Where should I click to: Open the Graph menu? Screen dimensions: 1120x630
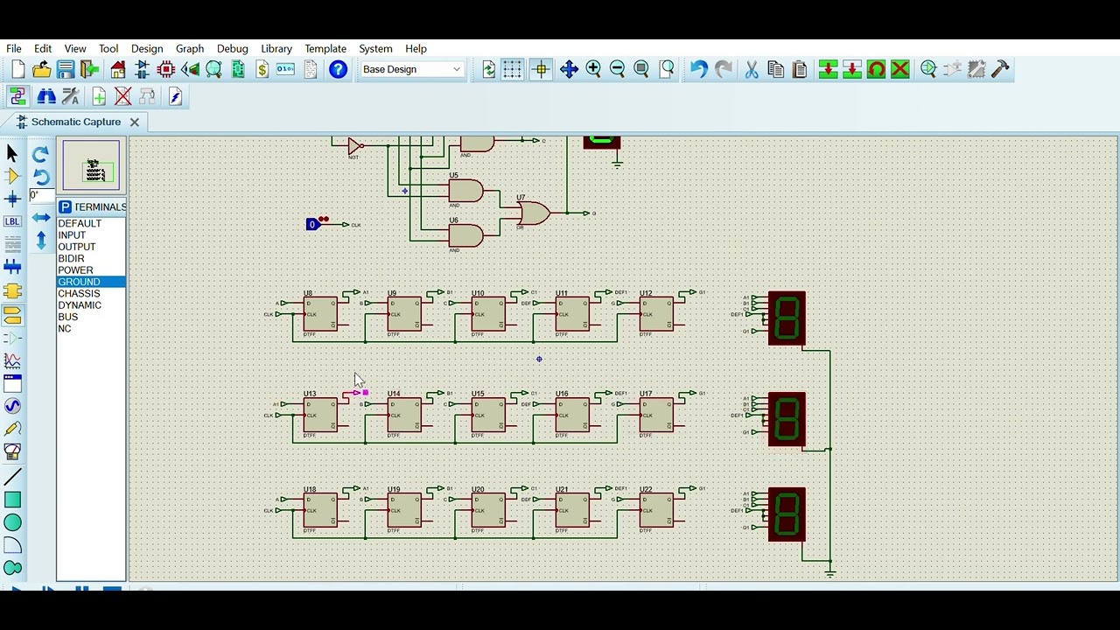190,49
